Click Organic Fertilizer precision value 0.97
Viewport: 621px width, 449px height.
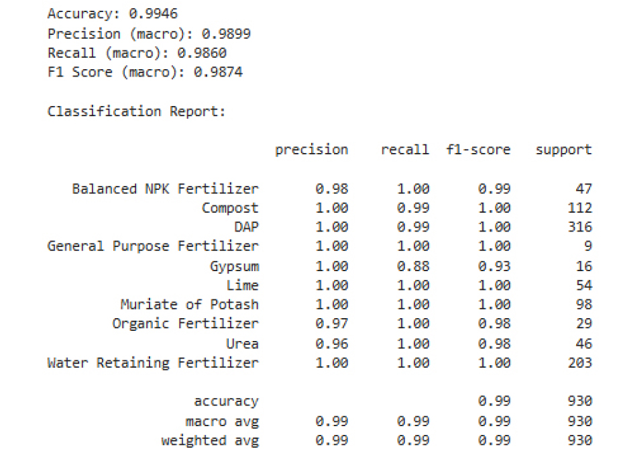(x=332, y=323)
